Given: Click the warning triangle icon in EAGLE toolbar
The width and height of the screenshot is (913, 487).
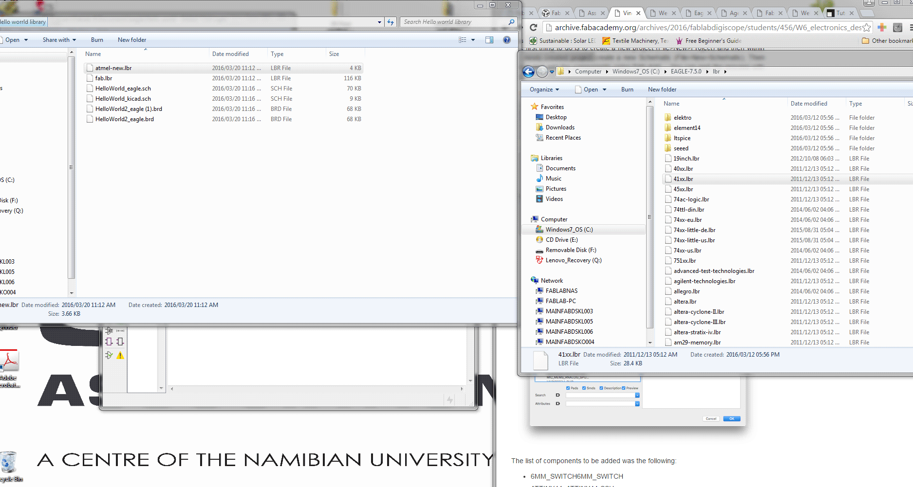Looking at the screenshot, I should pos(120,355).
